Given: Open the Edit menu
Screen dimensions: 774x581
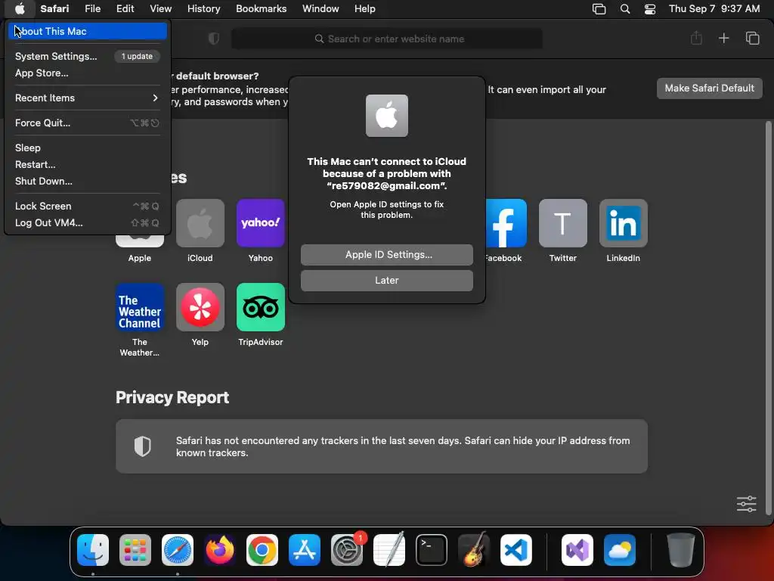Looking at the screenshot, I should [x=125, y=8].
